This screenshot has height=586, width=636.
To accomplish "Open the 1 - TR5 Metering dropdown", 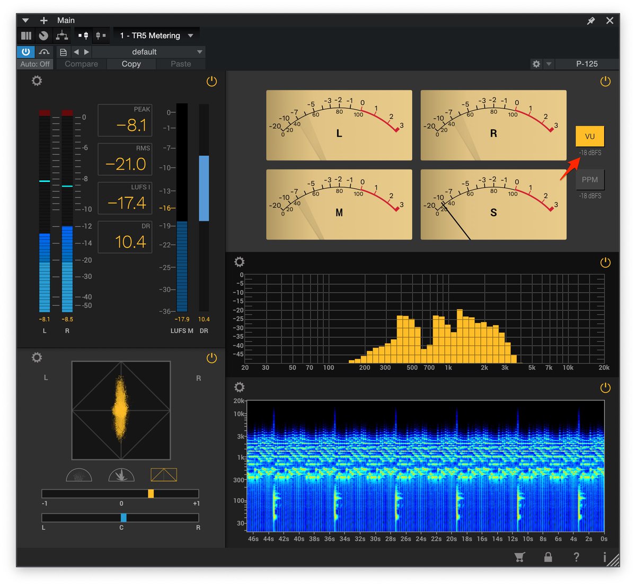I will [x=156, y=35].
